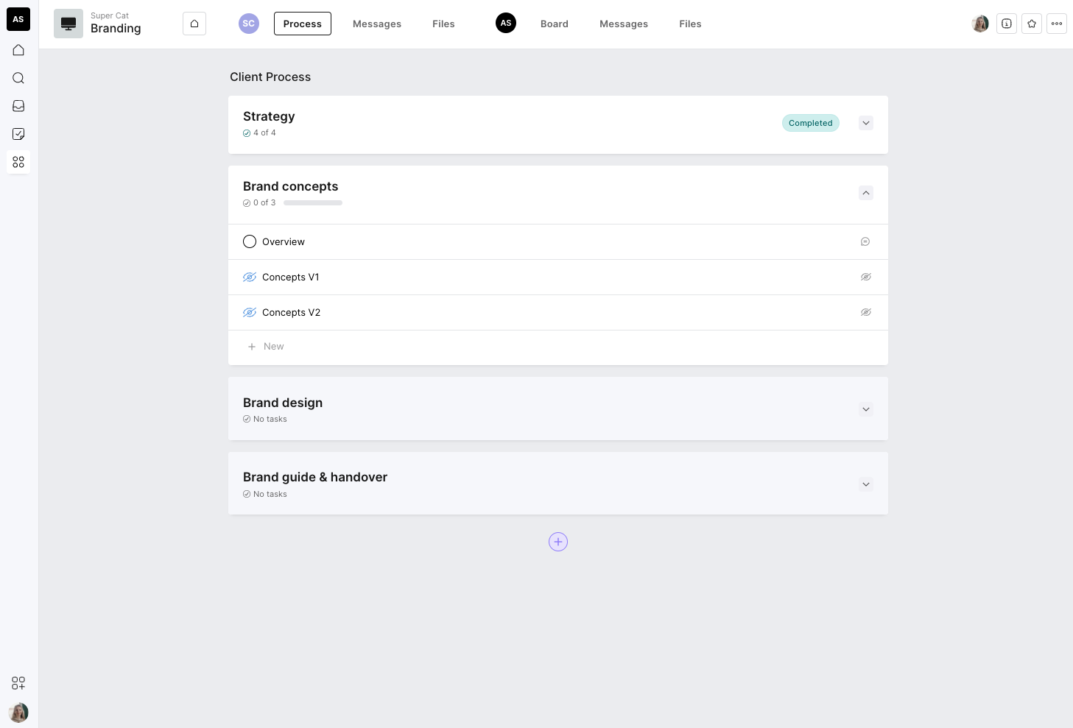Select the Process tab
Image resolution: width=1073 pixels, height=728 pixels.
pos(303,24)
